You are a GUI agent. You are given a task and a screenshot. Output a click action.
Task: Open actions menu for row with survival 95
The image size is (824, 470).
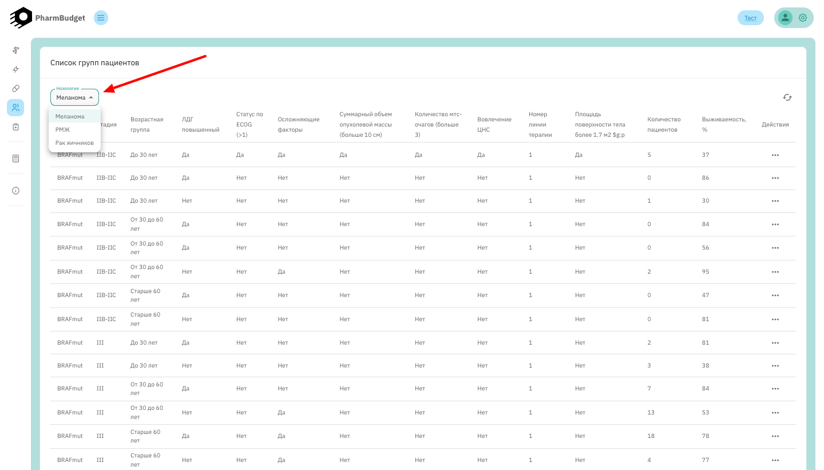click(775, 272)
